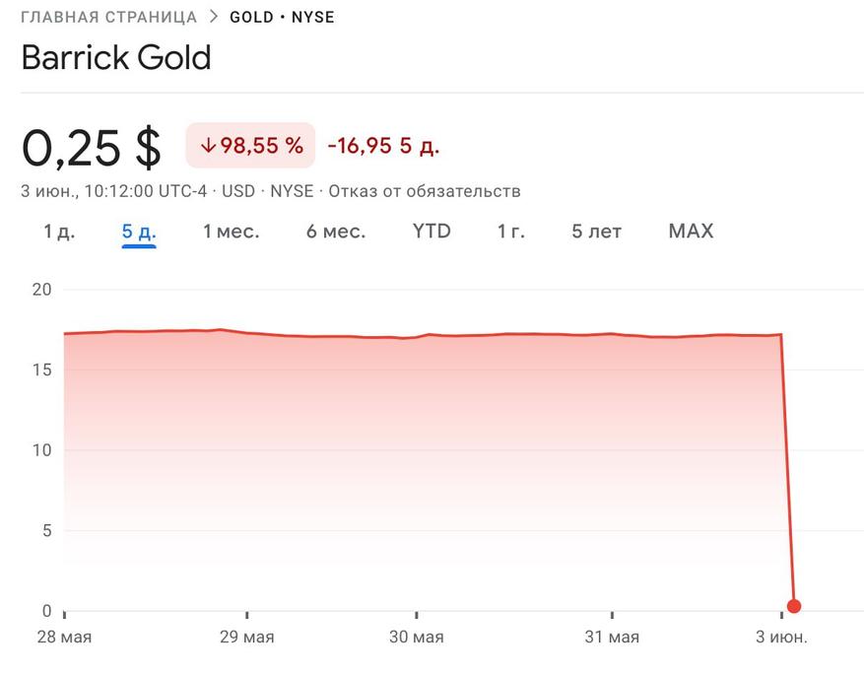Open the Отказ от обязательств disclaimer link

(425, 191)
